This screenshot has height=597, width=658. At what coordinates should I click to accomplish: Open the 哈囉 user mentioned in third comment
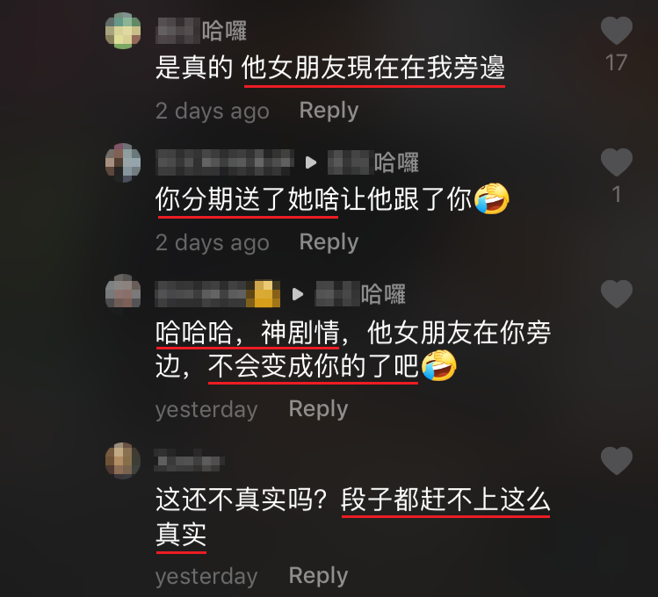[x=360, y=294]
